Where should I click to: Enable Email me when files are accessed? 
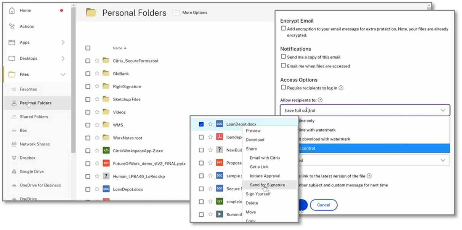tap(283, 65)
